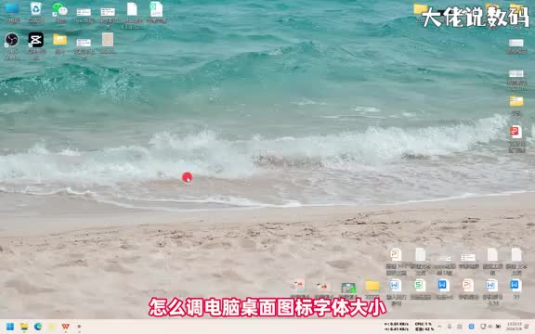The height and width of the screenshot is (334, 535).
Task: Open File Explorer from the taskbar
Action: click(x=24, y=327)
